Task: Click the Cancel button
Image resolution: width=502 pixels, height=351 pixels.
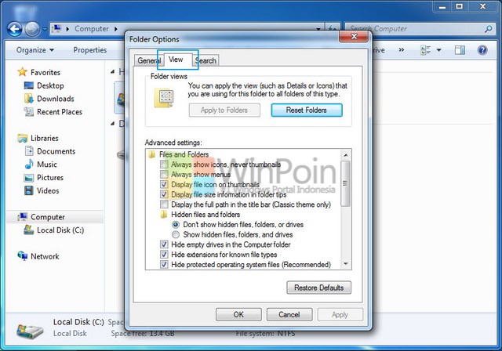Action: coord(289,314)
